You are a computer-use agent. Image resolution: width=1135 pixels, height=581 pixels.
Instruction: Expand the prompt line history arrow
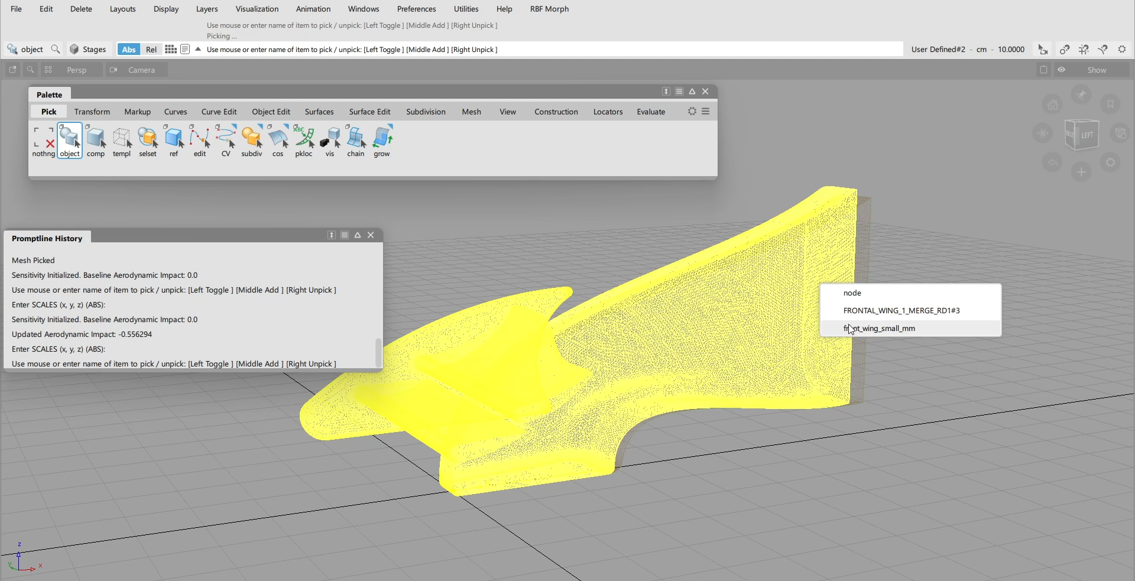click(x=198, y=49)
